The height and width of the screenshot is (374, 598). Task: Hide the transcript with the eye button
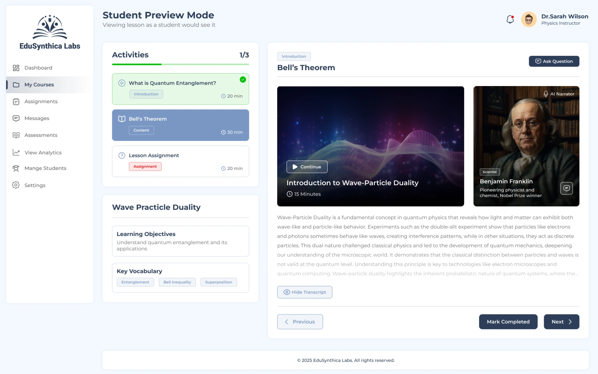tap(304, 292)
